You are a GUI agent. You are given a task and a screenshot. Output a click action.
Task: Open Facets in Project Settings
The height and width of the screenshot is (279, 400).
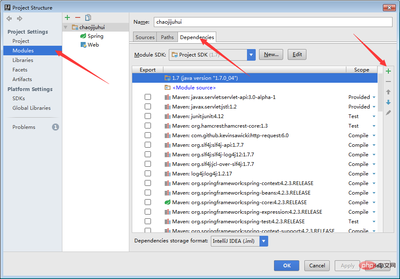tap(20, 69)
